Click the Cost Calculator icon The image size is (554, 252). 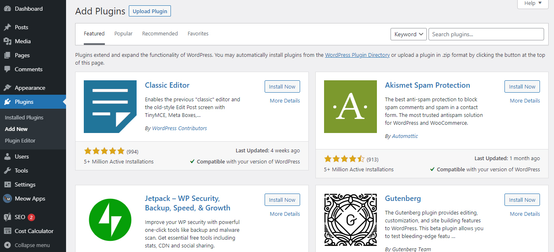7,231
